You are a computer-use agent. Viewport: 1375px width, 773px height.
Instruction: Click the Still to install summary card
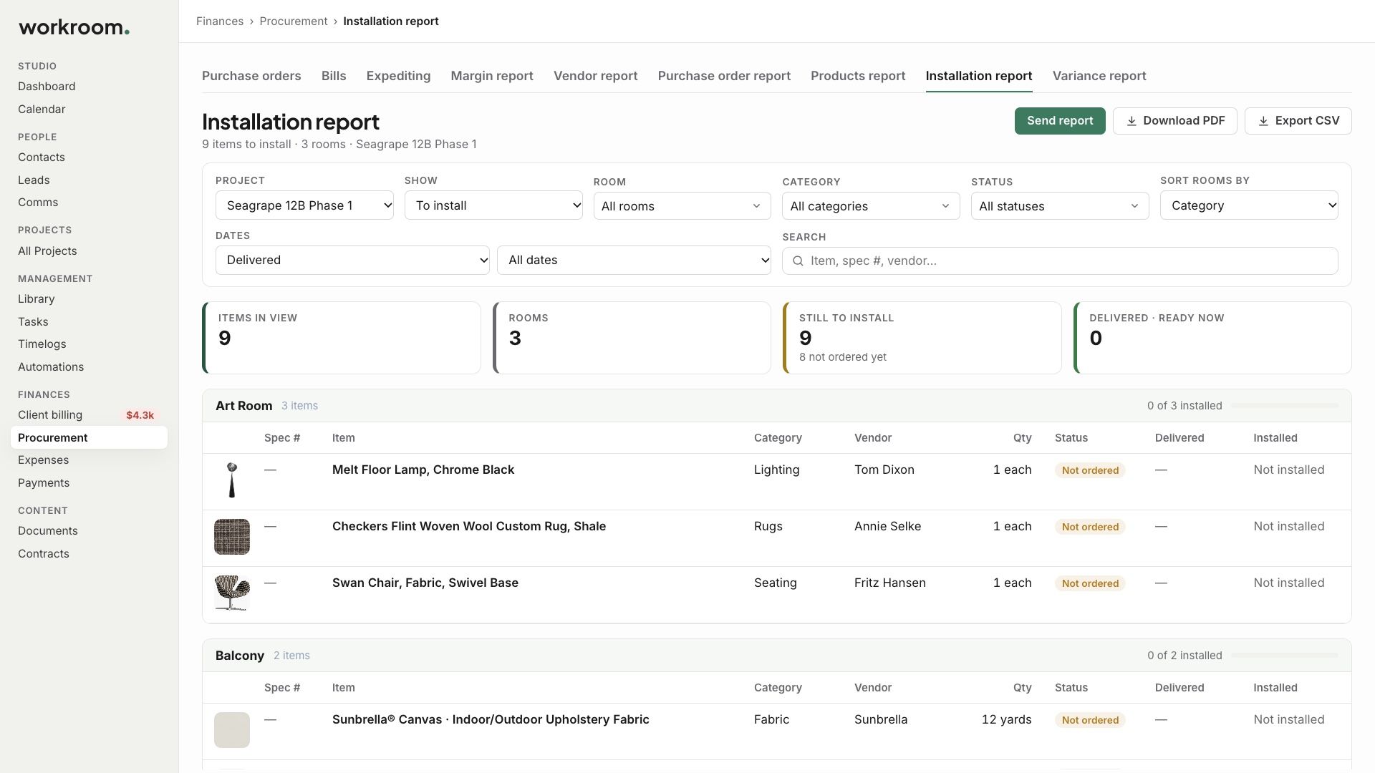pos(922,338)
